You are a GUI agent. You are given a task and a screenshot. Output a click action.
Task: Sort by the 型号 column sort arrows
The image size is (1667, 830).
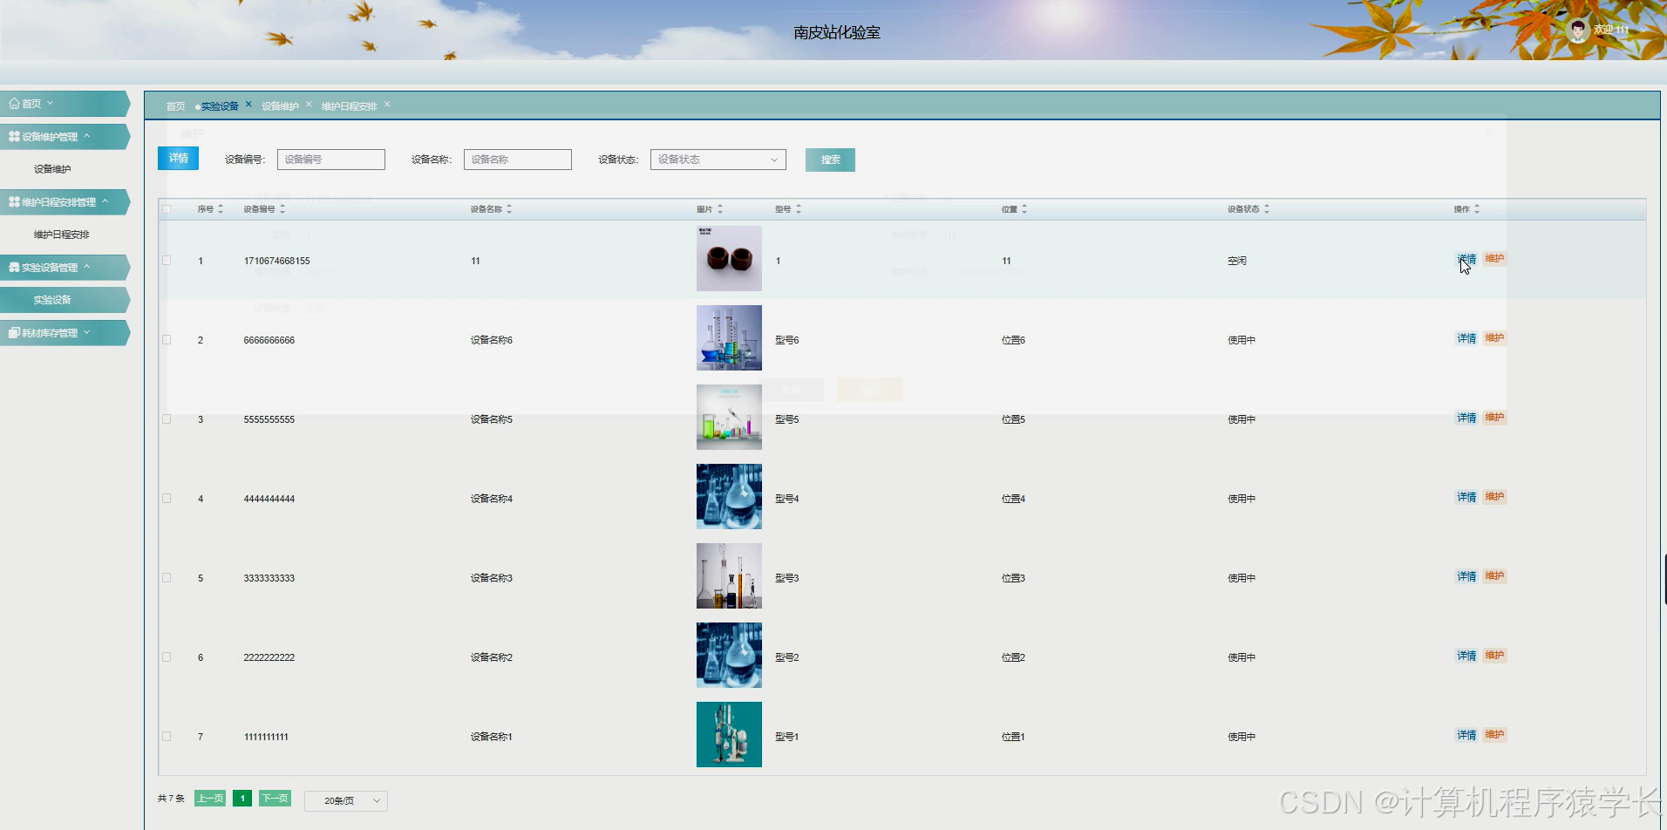[799, 209]
